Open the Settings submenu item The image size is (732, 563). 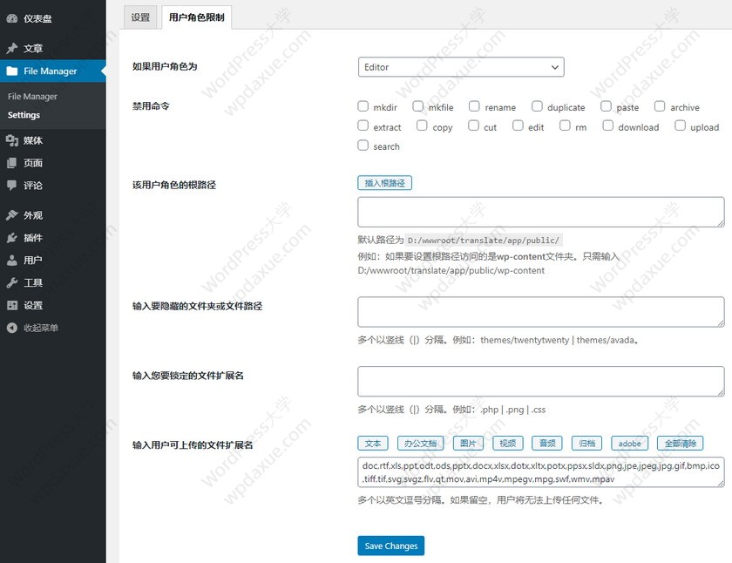tap(24, 115)
